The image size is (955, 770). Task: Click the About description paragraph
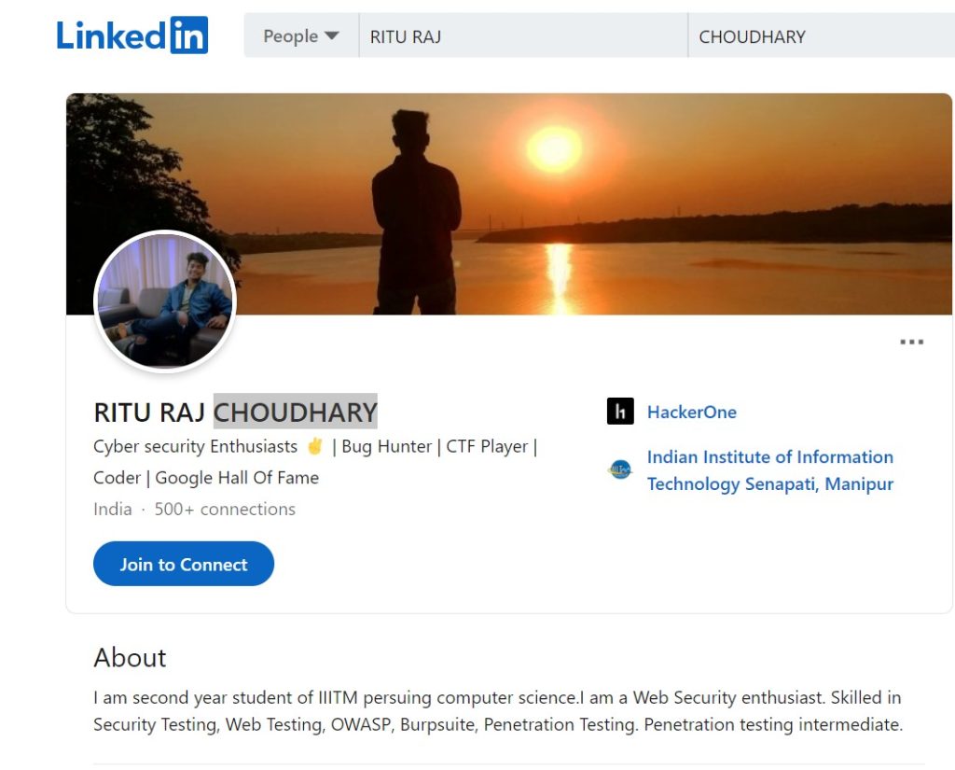(x=497, y=711)
